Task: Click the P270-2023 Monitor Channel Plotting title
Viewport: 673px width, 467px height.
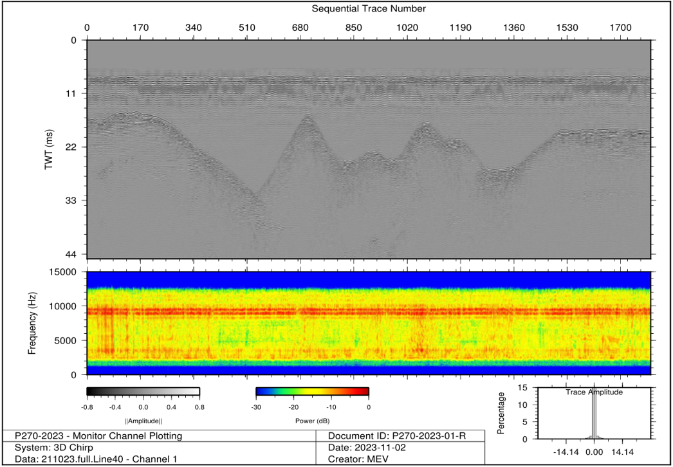Action: [x=98, y=436]
